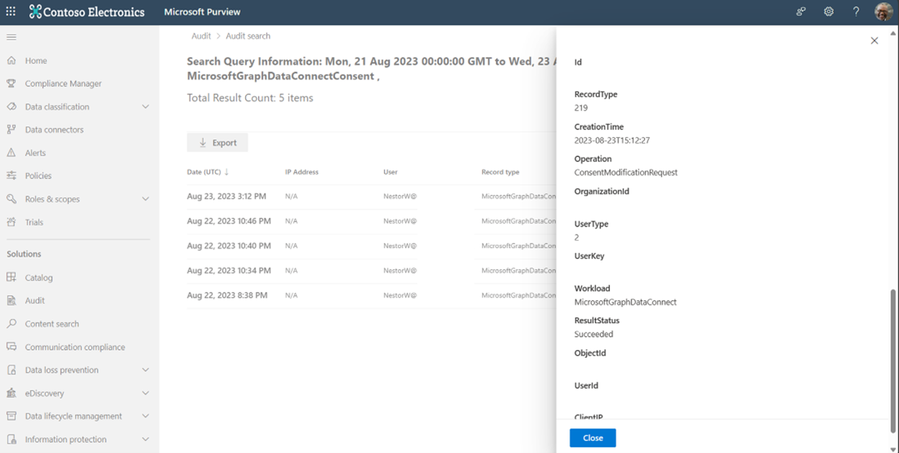Click the Compliance Manager trophy icon
899x453 pixels.
(12, 84)
